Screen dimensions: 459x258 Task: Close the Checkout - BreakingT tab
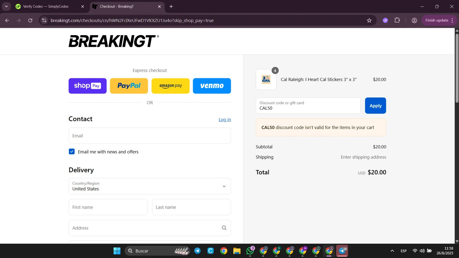pyautogui.click(x=159, y=6)
